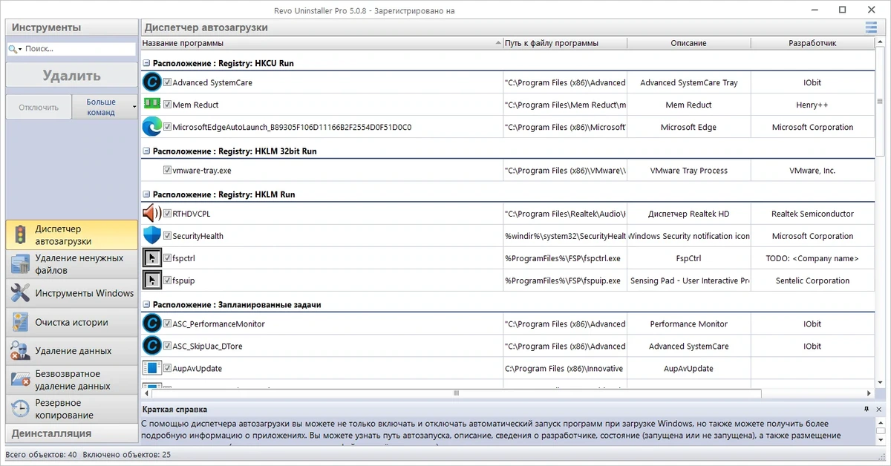Sort by the Разработчик column header

pyautogui.click(x=812, y=43)
